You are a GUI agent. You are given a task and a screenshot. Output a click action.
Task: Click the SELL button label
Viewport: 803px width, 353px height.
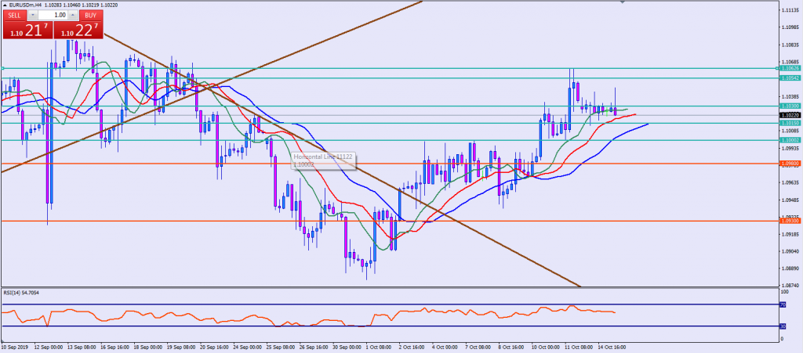(15, 15)
